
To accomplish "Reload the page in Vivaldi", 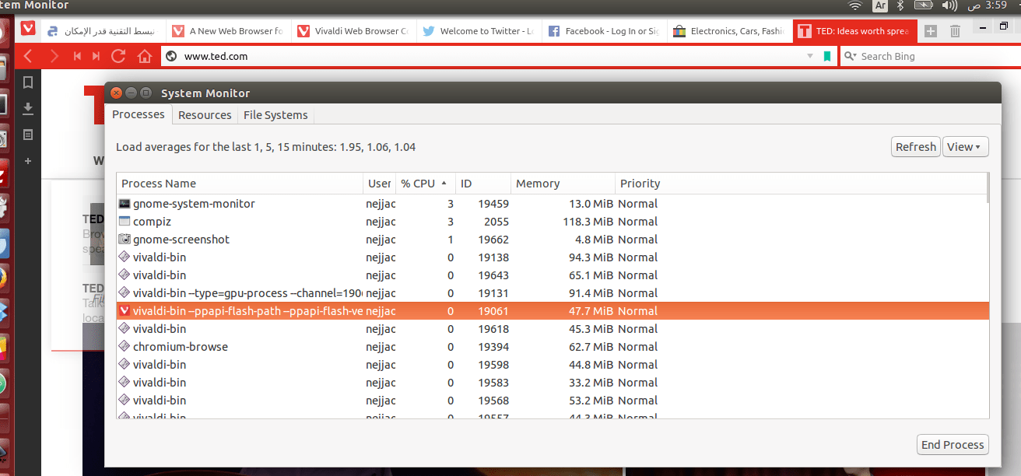I will tap(118, 56).
